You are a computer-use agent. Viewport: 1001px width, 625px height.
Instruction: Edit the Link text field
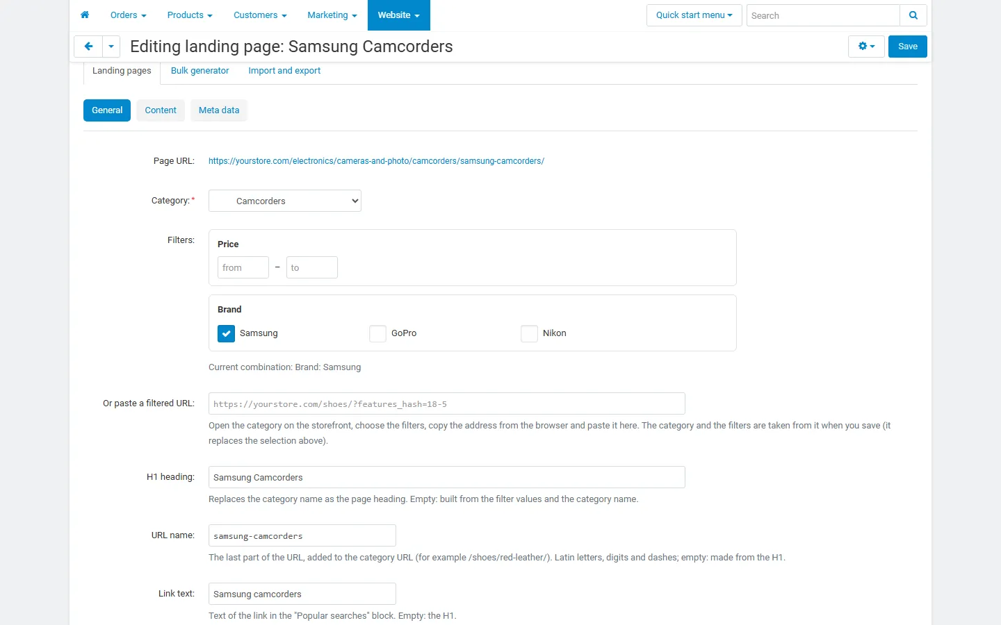(302, 594)
